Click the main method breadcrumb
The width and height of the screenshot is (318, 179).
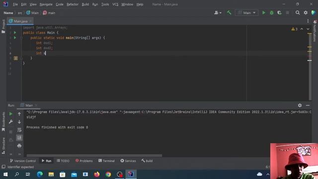49,13
